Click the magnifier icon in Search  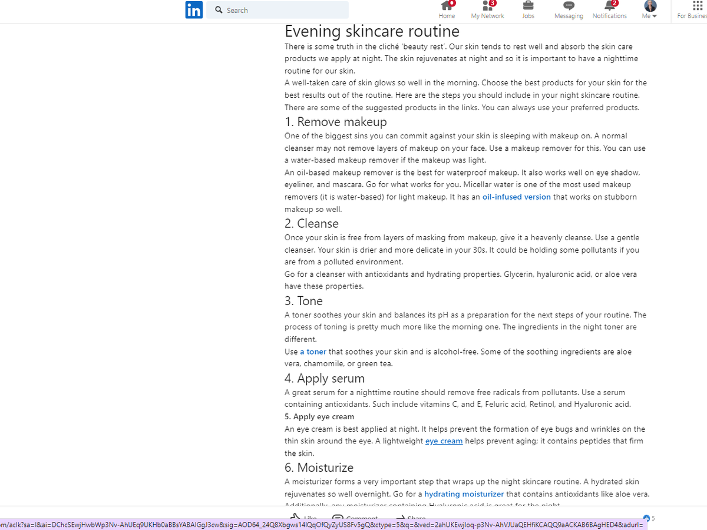pos(219,10)
